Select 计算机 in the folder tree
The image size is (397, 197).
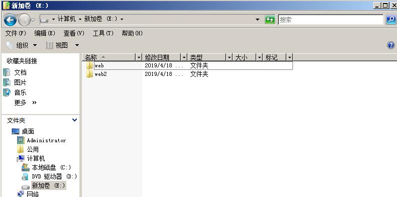36,158
